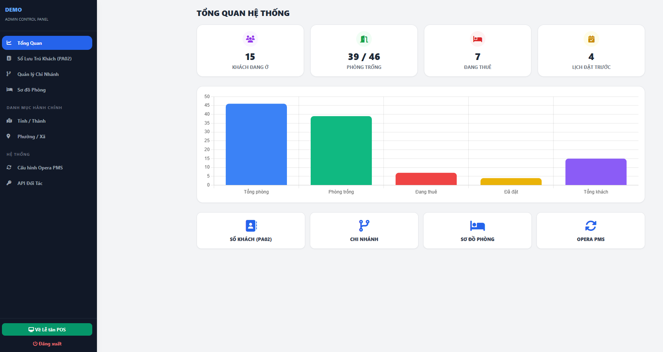Click the red Đang thuê chart bar

pos(426,179)
